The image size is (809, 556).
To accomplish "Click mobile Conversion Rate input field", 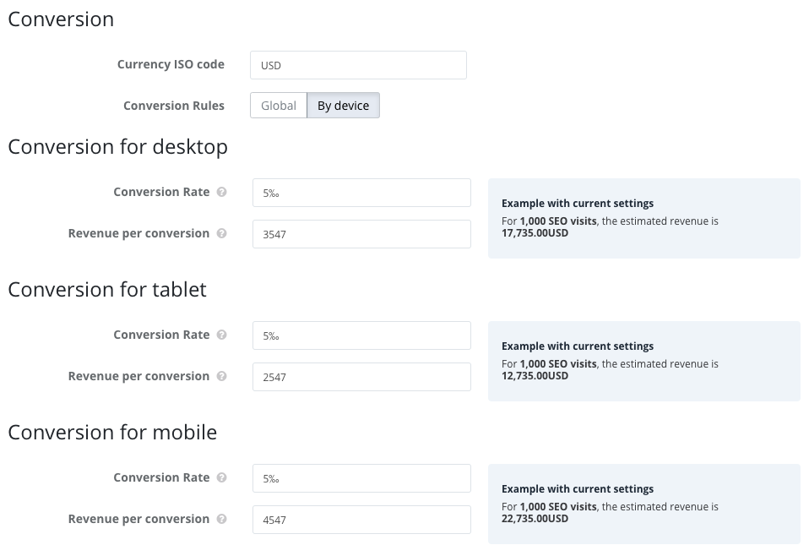I will pos(361,478).
